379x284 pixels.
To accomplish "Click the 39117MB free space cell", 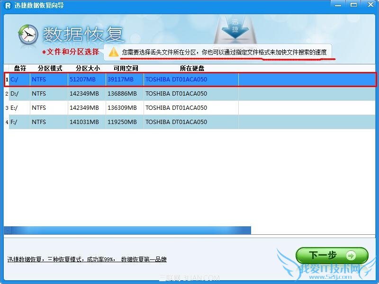I will [125, 80].
